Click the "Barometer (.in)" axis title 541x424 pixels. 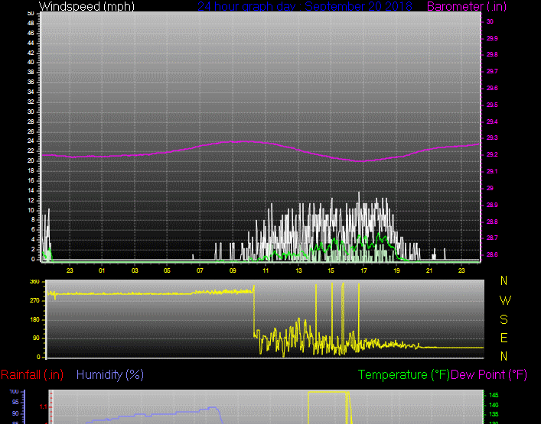[467, 6]
